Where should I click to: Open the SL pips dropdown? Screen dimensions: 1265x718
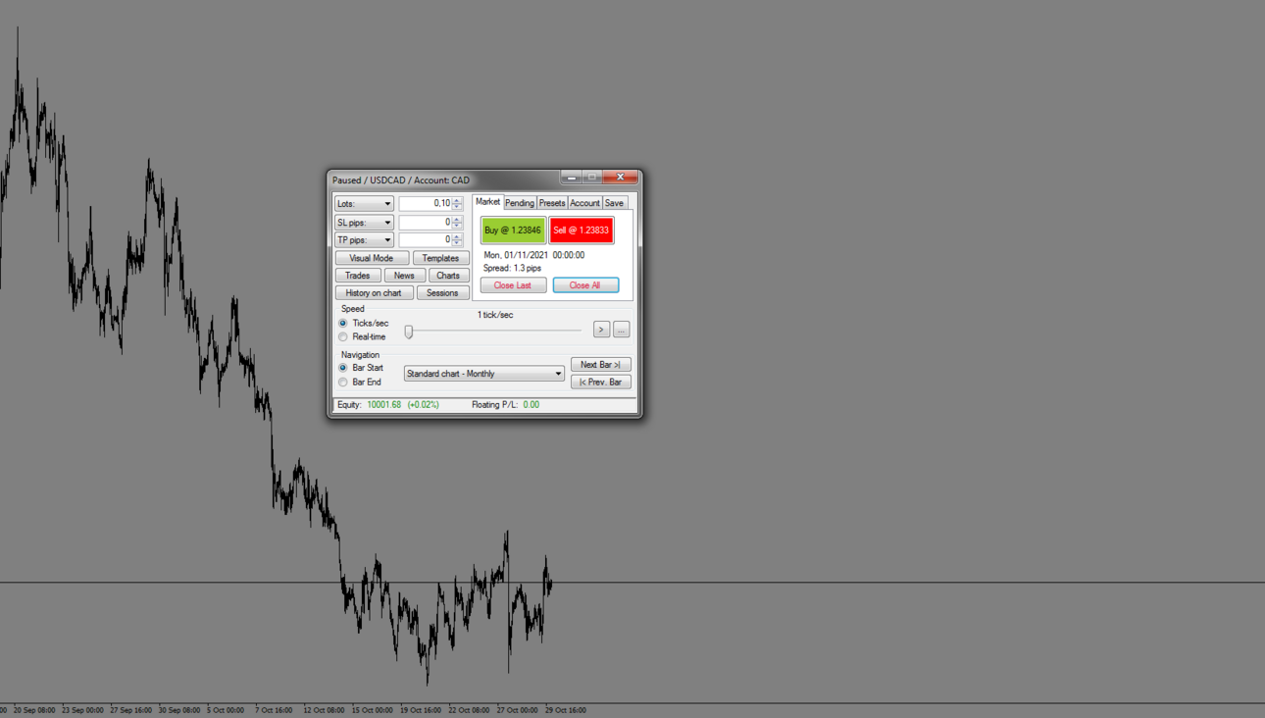[364, 223]
